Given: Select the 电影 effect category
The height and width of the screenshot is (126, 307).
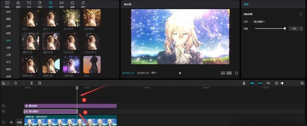Looking at the screenshot, I should 9,33.
